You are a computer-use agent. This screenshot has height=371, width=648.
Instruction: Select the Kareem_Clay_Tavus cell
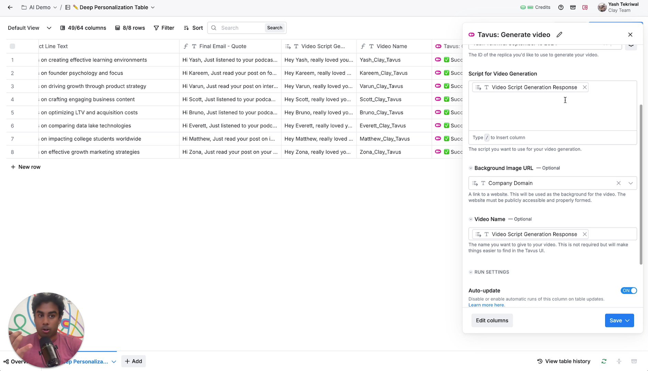pos(394,73)
